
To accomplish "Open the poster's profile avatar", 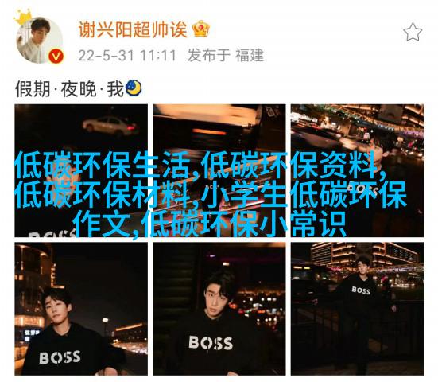I will coord(40,40).
